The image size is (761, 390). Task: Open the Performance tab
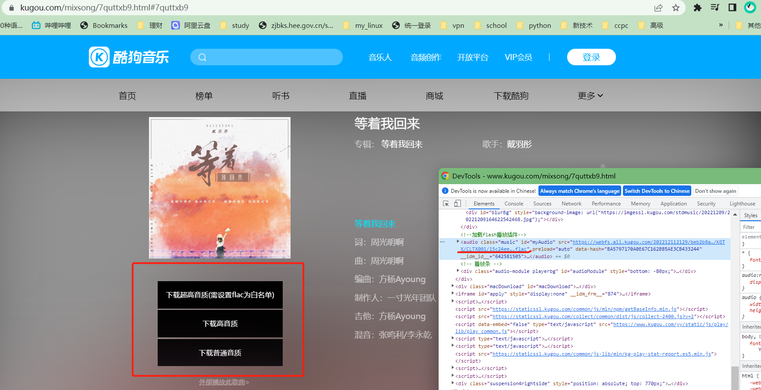606,204
